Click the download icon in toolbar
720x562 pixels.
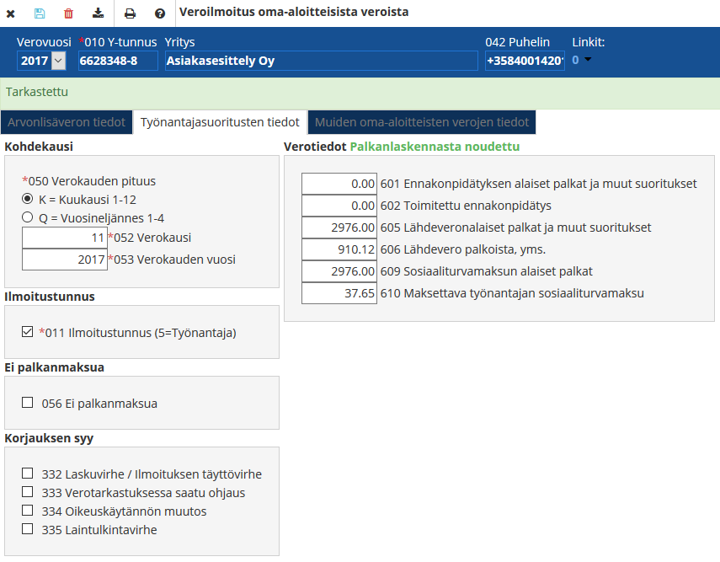click(98, 13)
